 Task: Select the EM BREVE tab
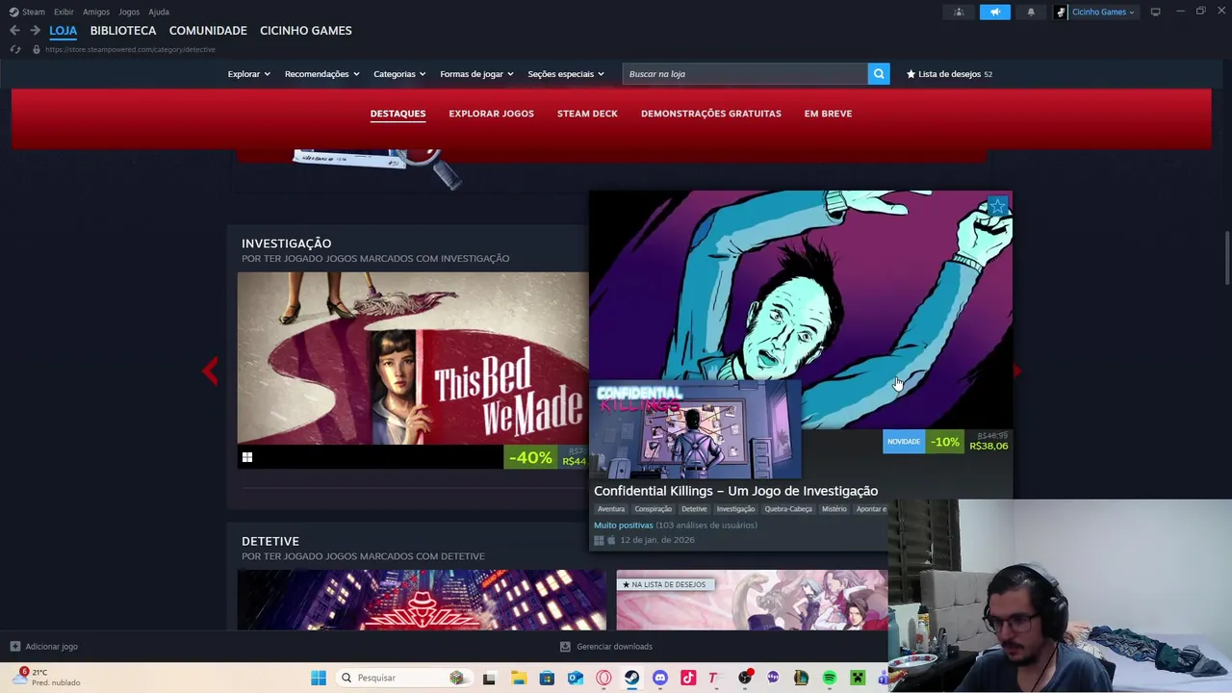point(828,114)
